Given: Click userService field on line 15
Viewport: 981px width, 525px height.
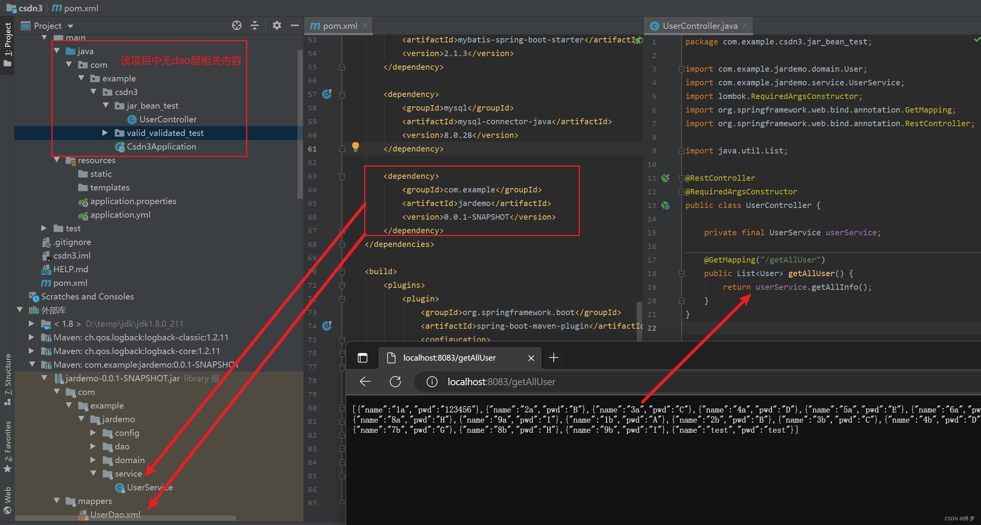Looking at the screenshot, I should coord(851,233).
